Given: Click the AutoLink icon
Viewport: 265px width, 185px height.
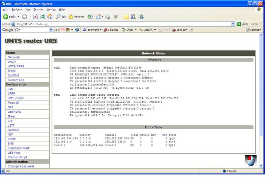Looking at the screenshot, I should (140, 30).
